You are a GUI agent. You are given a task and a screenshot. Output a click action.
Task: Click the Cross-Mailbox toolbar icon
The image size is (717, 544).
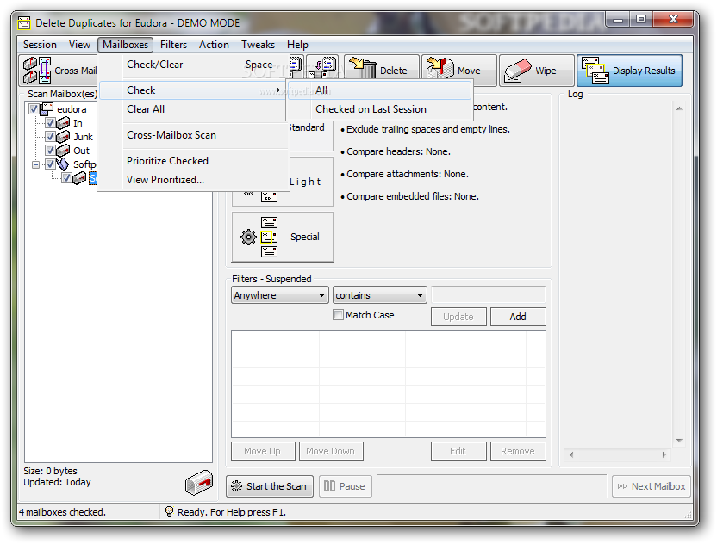click(37, 71)
